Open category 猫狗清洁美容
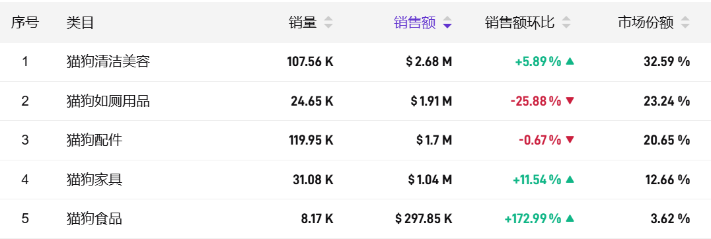The width and height of the screenshot is (711, 239). 108,61
